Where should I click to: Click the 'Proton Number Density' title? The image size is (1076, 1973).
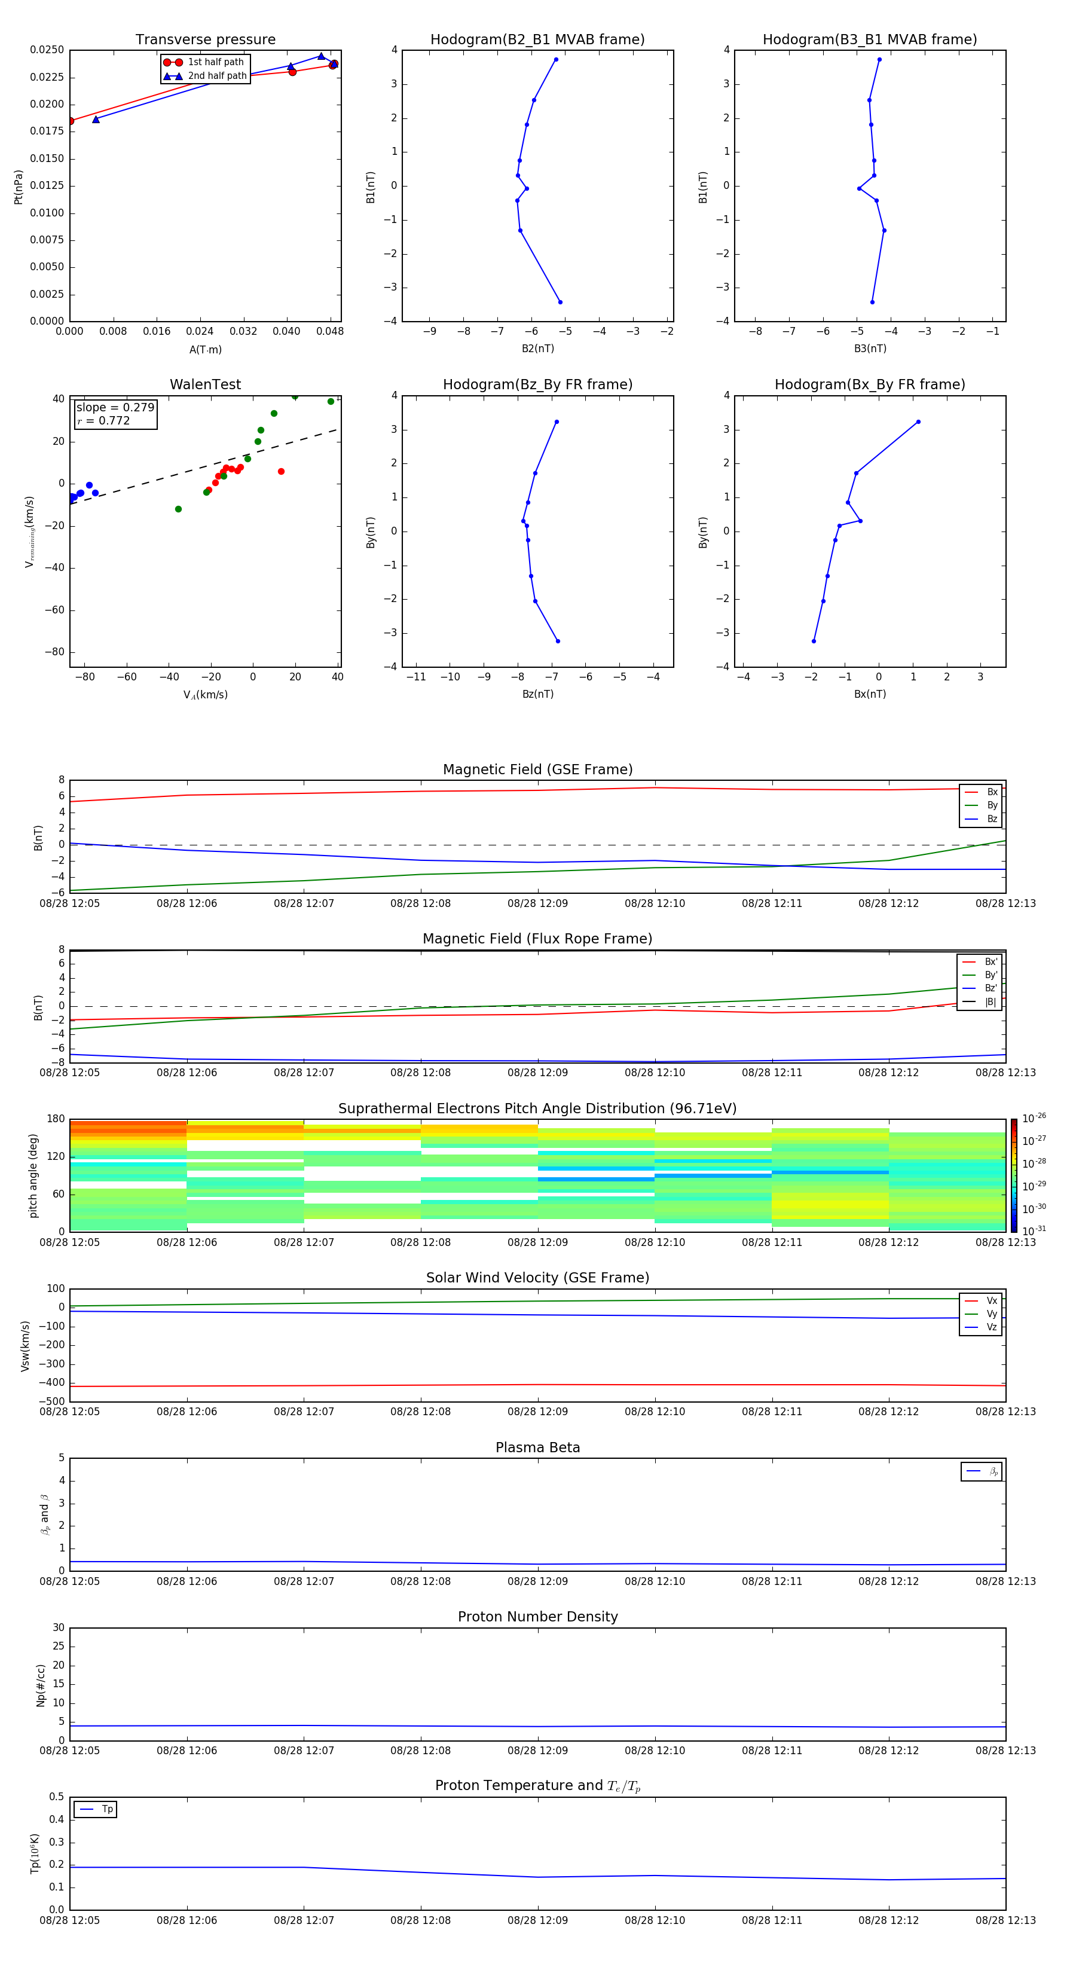537,1617
